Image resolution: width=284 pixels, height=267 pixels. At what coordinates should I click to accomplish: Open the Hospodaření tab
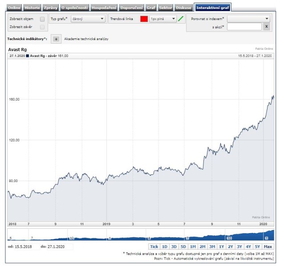[x=103, y=8]
